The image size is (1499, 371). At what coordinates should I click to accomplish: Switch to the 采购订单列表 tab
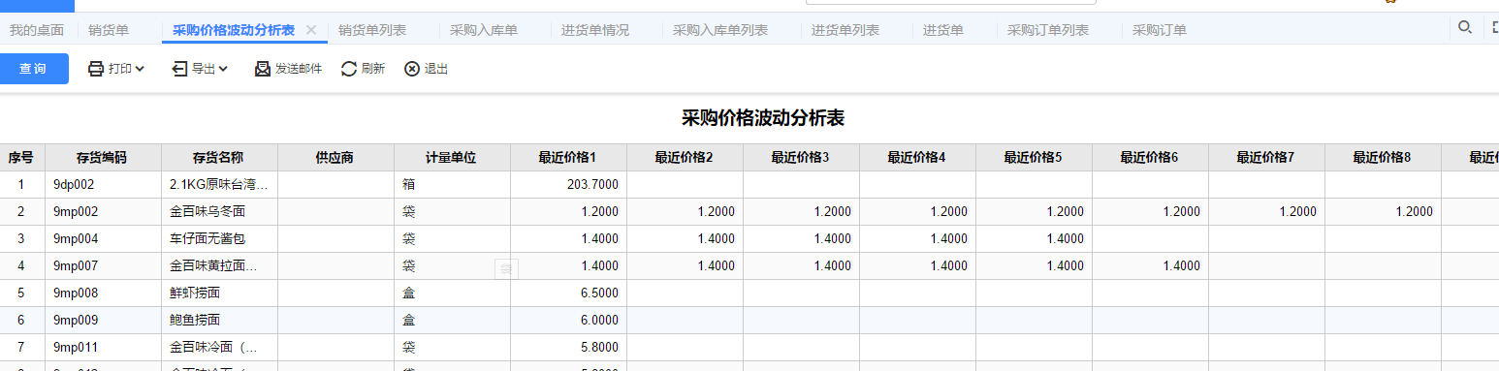(x=1048, y=30)
